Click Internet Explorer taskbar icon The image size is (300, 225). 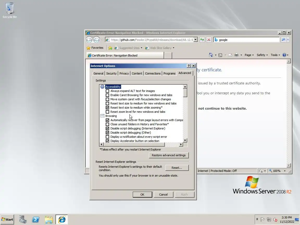click(62, 220)
